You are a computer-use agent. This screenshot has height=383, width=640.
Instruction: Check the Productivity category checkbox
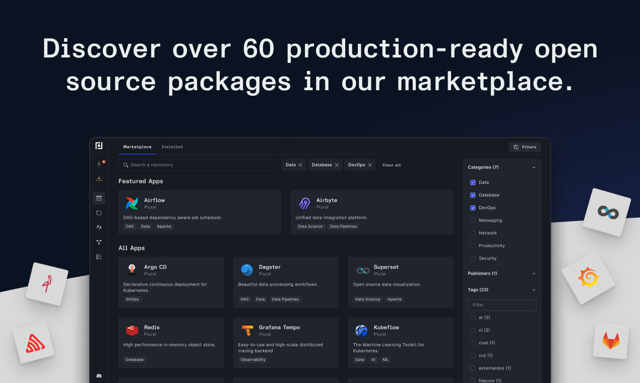[x=473, y=245]
